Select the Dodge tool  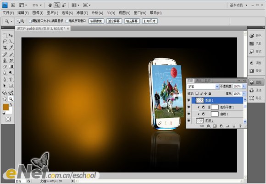click(x=11, y=73)
